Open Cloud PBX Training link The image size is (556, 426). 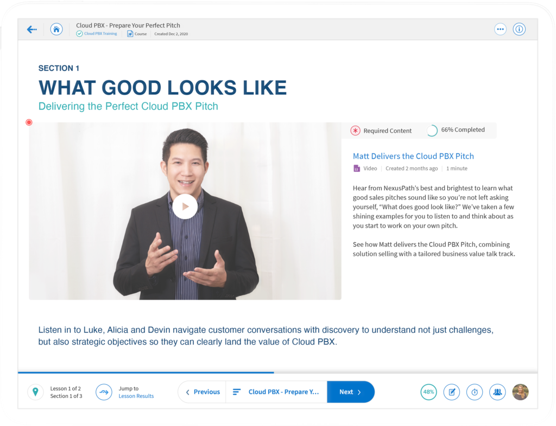(x=100, y=34)
